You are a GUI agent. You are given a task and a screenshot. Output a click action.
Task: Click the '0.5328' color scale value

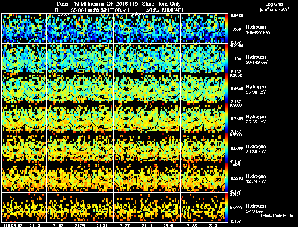[x=236, y=208]
